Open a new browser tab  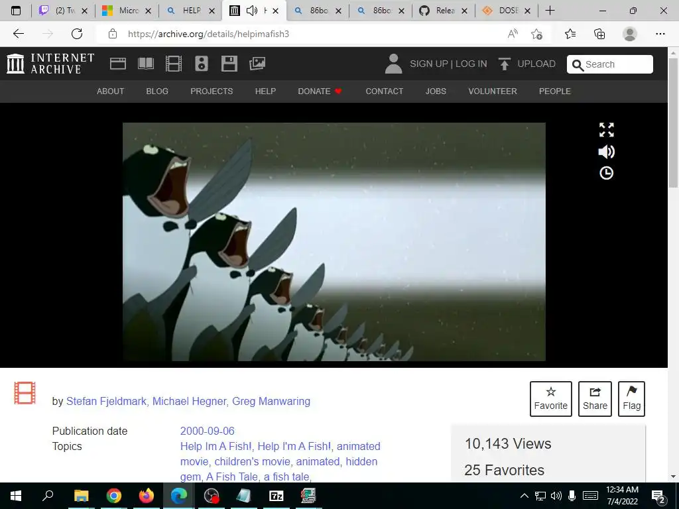click(x=550, y=11)
